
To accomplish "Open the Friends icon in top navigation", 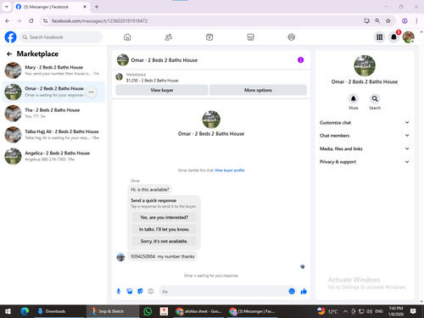I will click(169, 37).
